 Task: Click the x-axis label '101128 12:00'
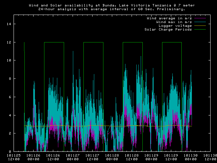tap(132, 157)
